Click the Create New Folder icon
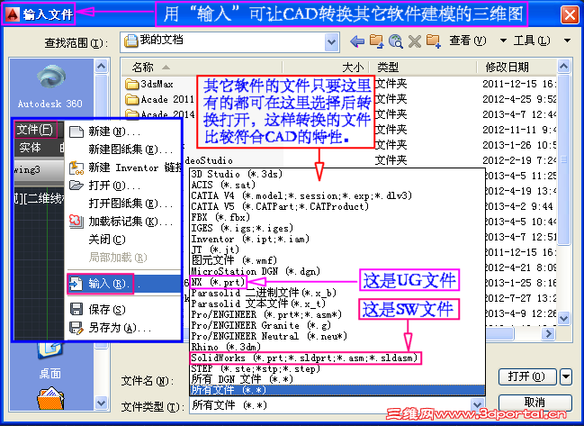The width and height of the screenshot is (584, 426). tap(434, 41)
